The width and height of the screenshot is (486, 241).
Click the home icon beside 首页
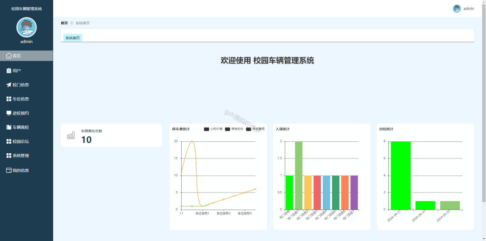pos(9,56)
